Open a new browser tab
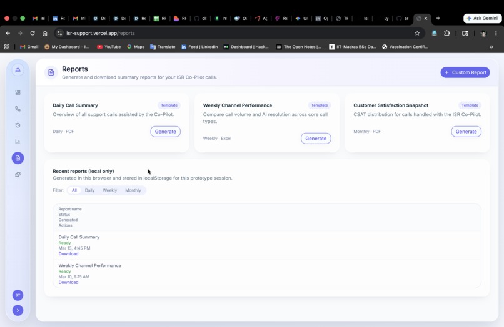 click(x=438, y=18)
